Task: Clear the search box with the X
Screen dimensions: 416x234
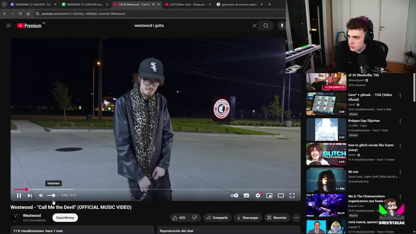Action: (x=254, y=25)
